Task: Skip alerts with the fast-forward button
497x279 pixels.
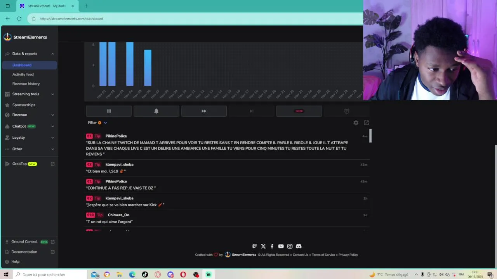Action: click(x=204, y=111)
